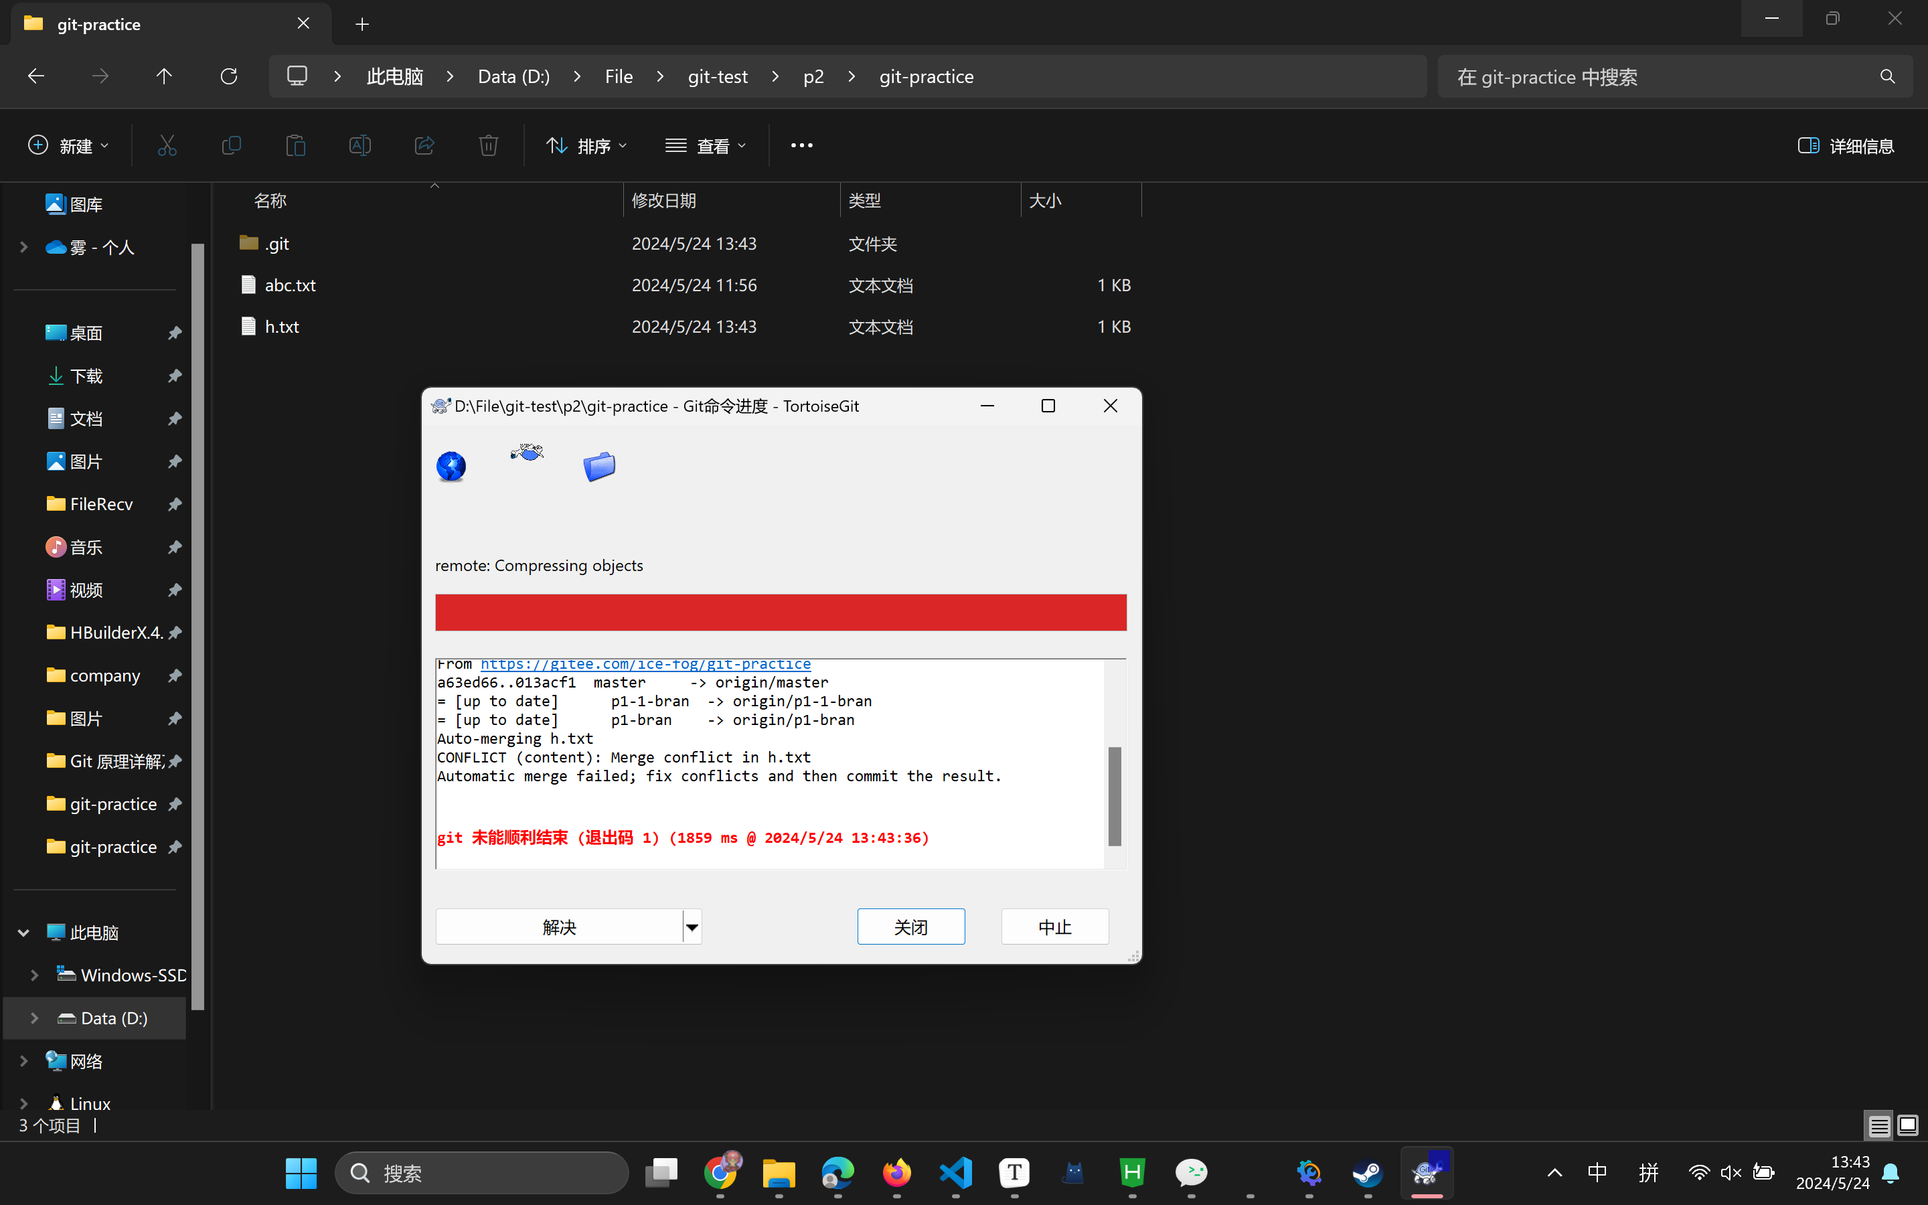The height and width of the screenshot is (1205, 1928).
Task: Click the Delete trash icon in toolbar
Action: [489, 146]
